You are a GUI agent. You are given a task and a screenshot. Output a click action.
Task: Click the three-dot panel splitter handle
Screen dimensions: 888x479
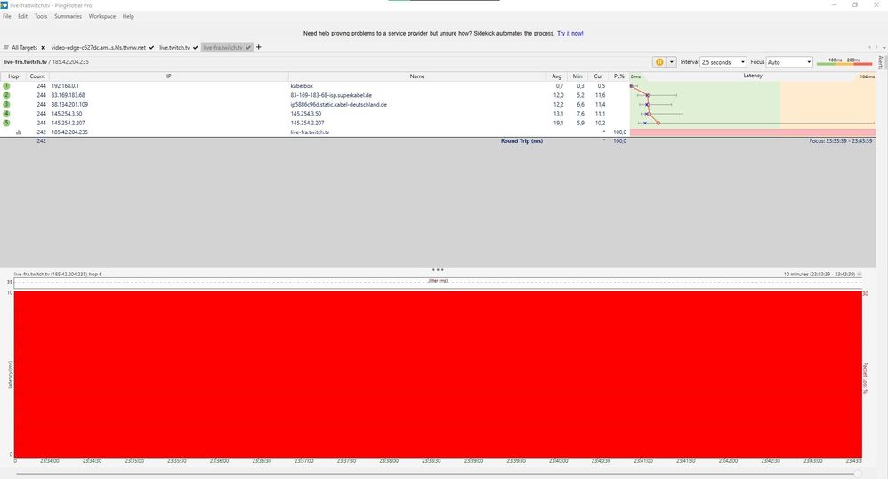pyautogui.click(x=438, y=270)
